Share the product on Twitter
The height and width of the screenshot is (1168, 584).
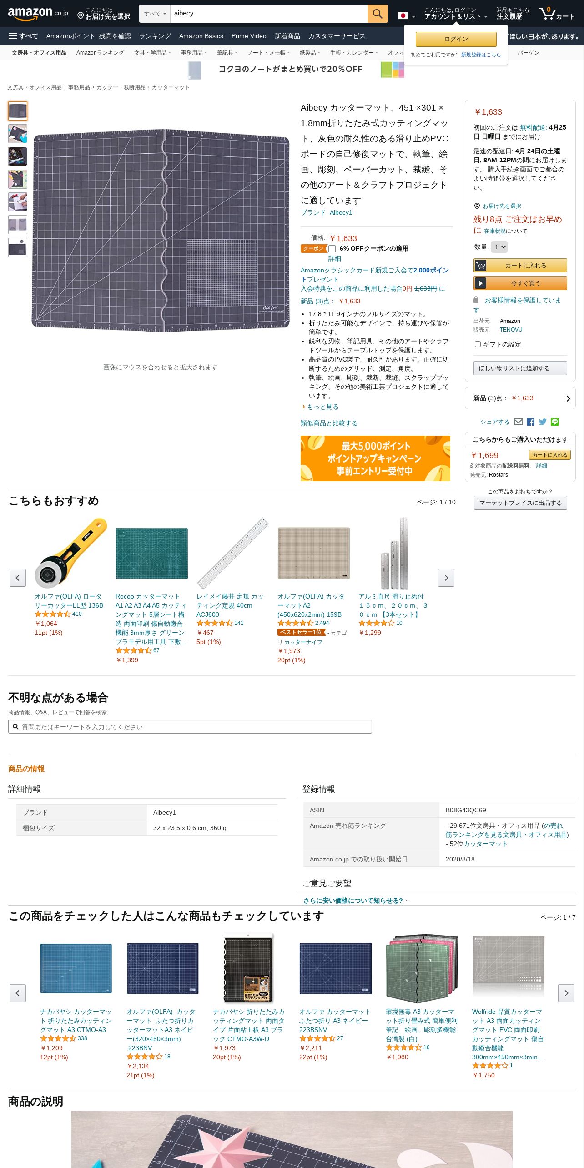pos(543,422)
